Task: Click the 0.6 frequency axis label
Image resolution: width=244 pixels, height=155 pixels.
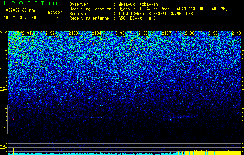Action: pyautogui.click(x=3, y=147)
